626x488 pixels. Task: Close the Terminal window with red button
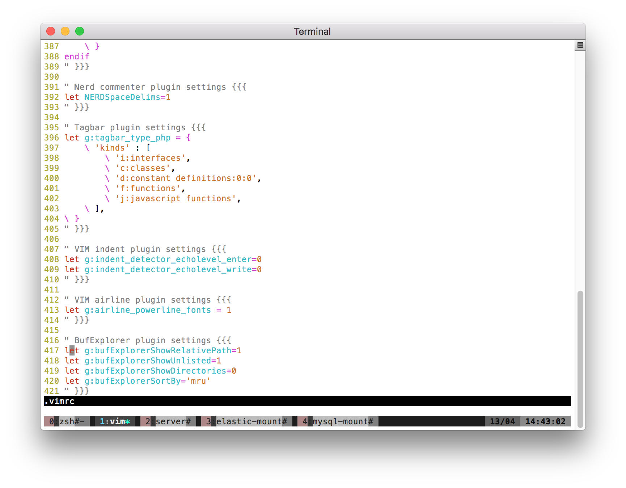51,31
